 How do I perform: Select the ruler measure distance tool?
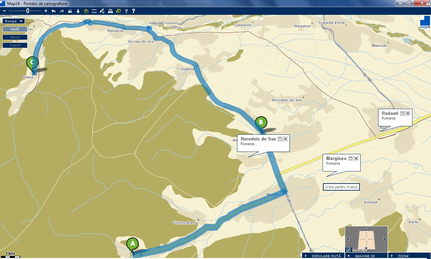click(x=94, y=11)
